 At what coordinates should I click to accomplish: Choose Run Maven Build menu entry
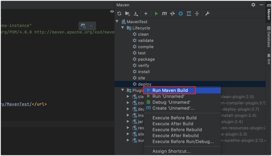coord(182,90)
